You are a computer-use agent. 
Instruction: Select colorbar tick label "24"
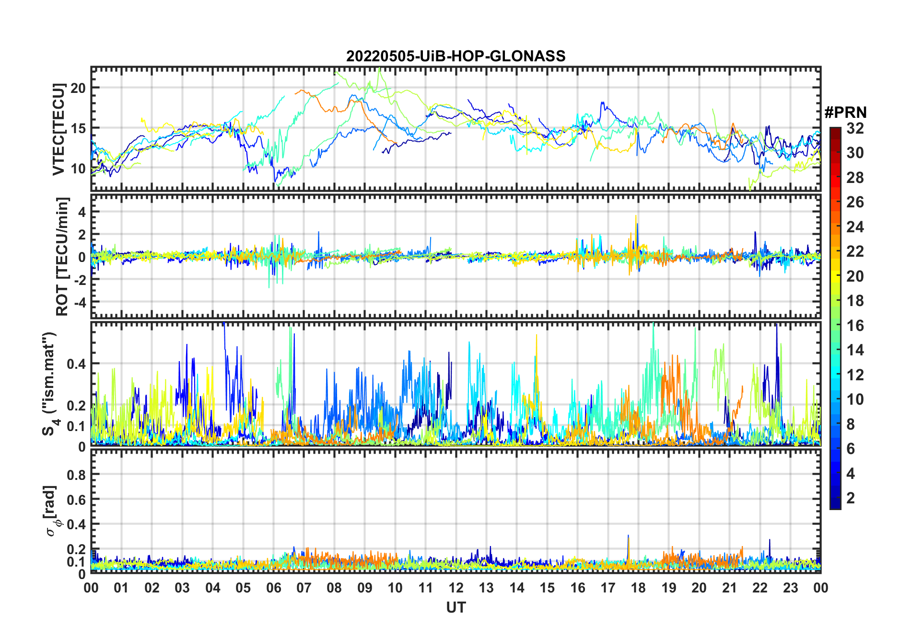[855, 227]
